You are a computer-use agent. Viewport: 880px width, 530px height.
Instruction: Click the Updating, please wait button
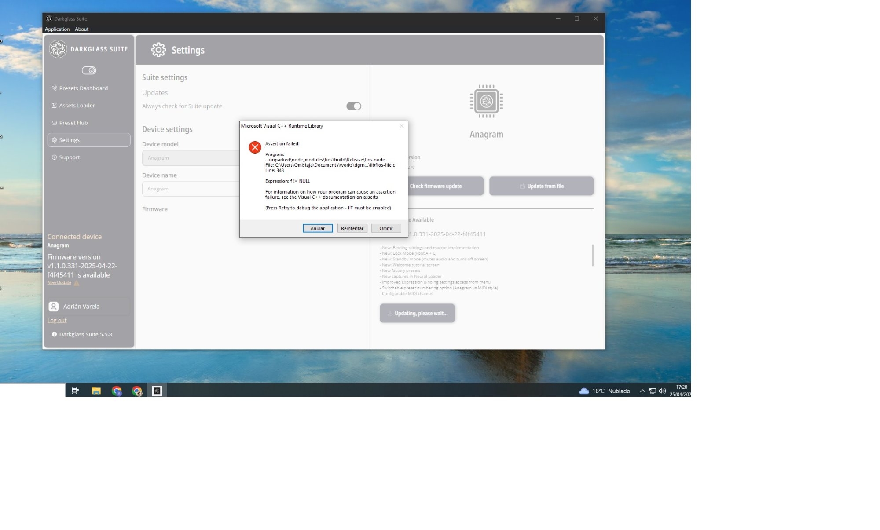pos(417,313)
